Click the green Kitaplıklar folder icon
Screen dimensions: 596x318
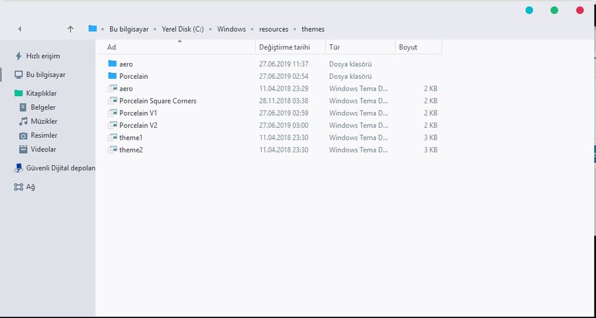(19, 93)
